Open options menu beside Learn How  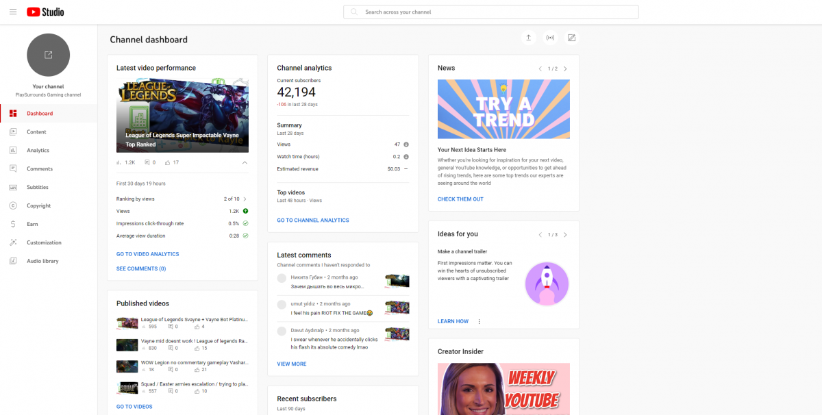click(479, 321)
